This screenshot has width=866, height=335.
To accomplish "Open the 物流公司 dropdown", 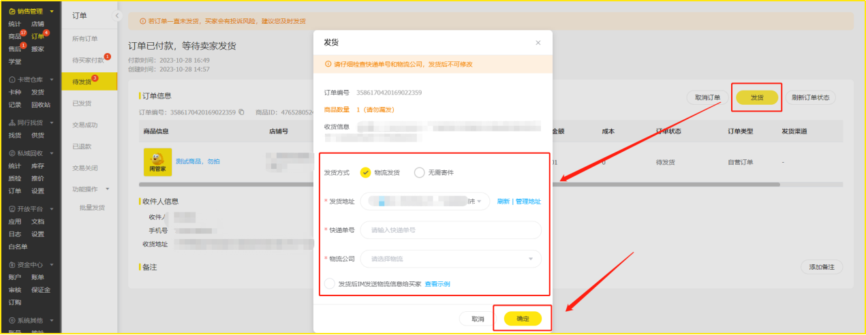I will tap(450, 259).
